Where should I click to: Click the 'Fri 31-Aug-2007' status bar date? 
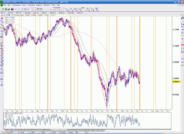pyautogui.click(x=8, y=133)
